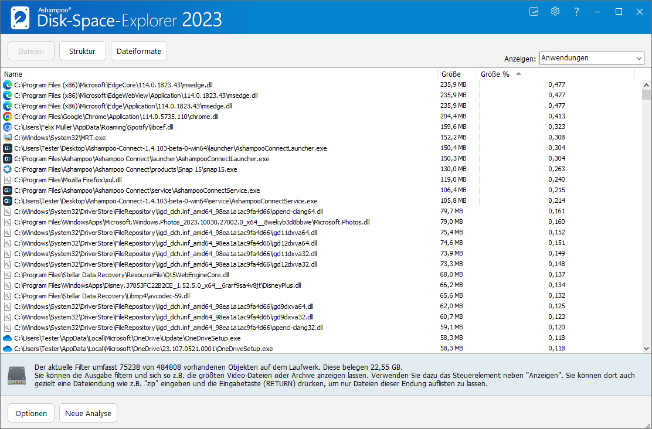This screenshot has height=429, width=652.
Task: Click the Edge icon for EdgeCore msedge.dll
Action: point(8,85)
